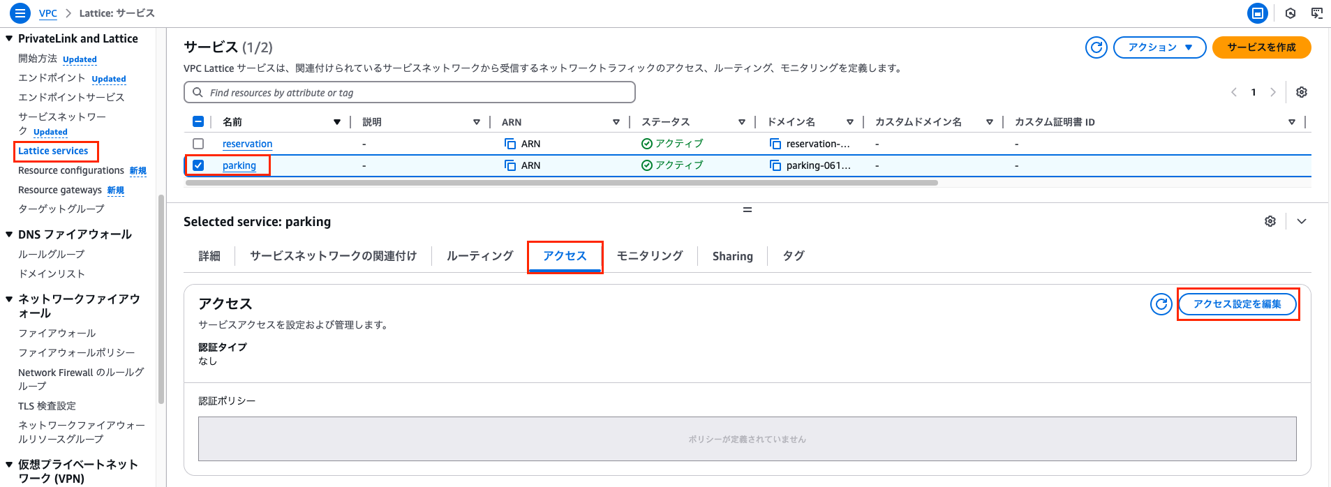Toggle the select-all services checkbox
Screen dimensions: 1331x487
198,121
